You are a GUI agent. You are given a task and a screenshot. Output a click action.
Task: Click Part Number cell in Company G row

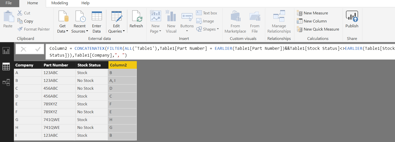59,120
